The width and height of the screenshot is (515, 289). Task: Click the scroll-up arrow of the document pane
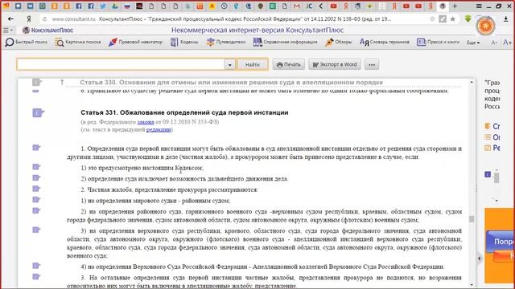pyautogui.click(x=472, y=82)
